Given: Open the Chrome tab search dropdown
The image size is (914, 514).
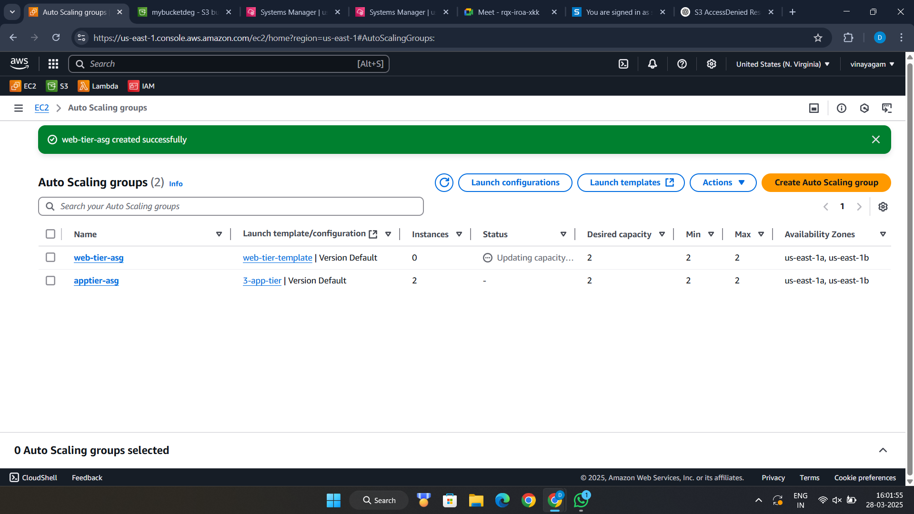Looking at the screenshot, I should click(x=12, y=12).
